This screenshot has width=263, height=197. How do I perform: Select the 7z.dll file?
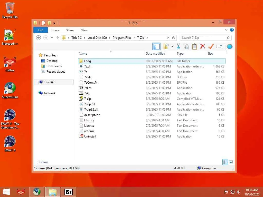[x=152, y=66]
